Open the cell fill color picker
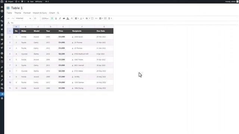The image size is (239, 134). 68,18
